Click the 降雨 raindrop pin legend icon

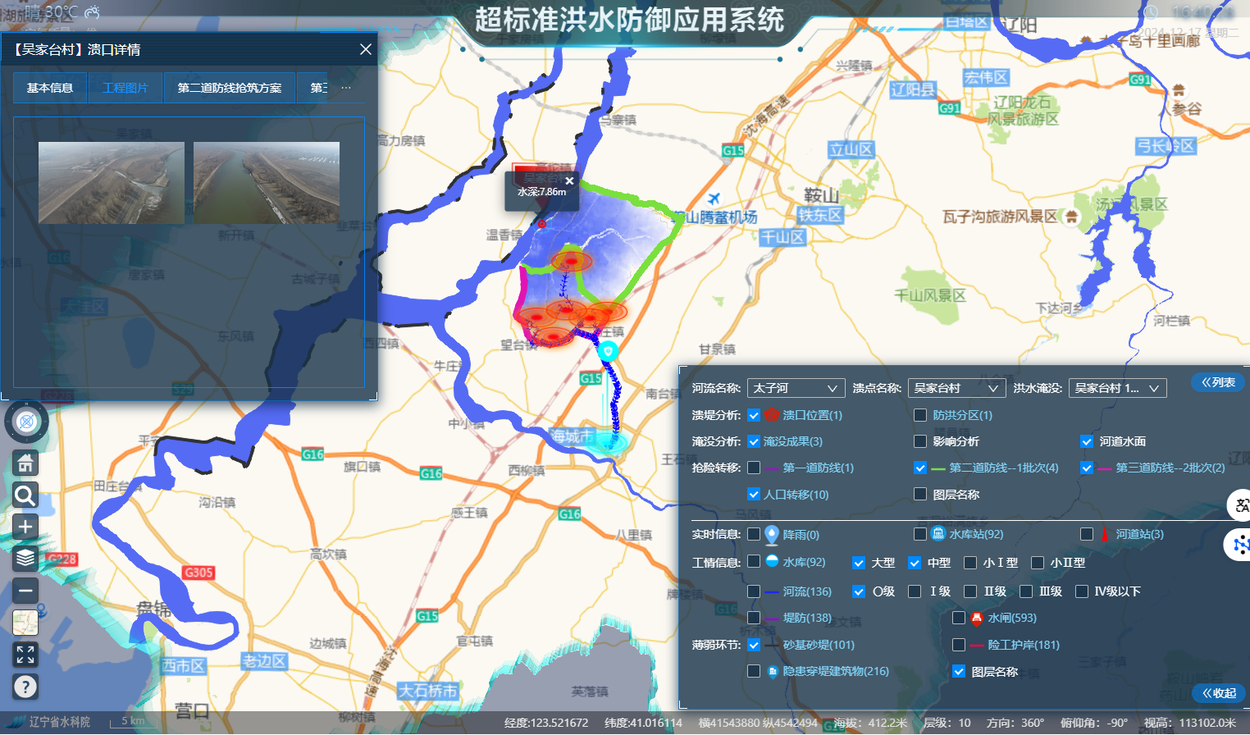coord(772,535)
